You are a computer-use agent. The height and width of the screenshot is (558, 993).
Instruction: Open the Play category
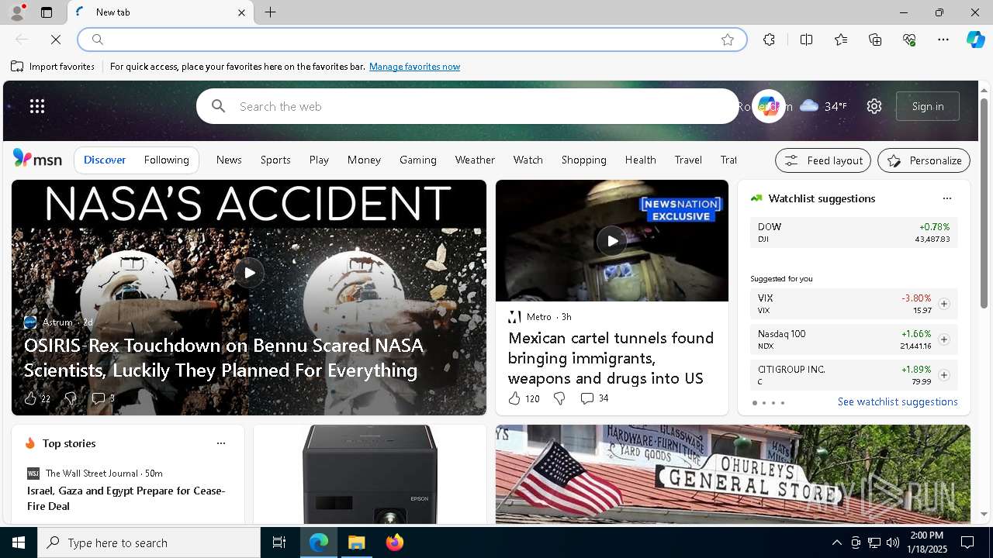click(319, 160)
